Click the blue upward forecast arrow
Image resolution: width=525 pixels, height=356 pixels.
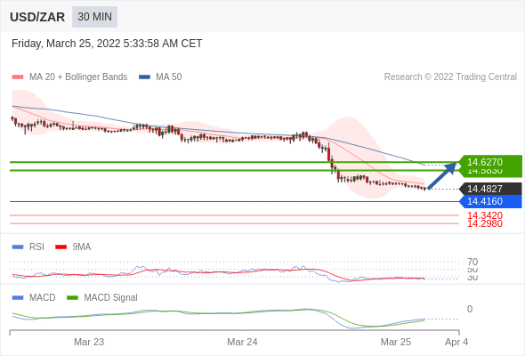point(442,176)
